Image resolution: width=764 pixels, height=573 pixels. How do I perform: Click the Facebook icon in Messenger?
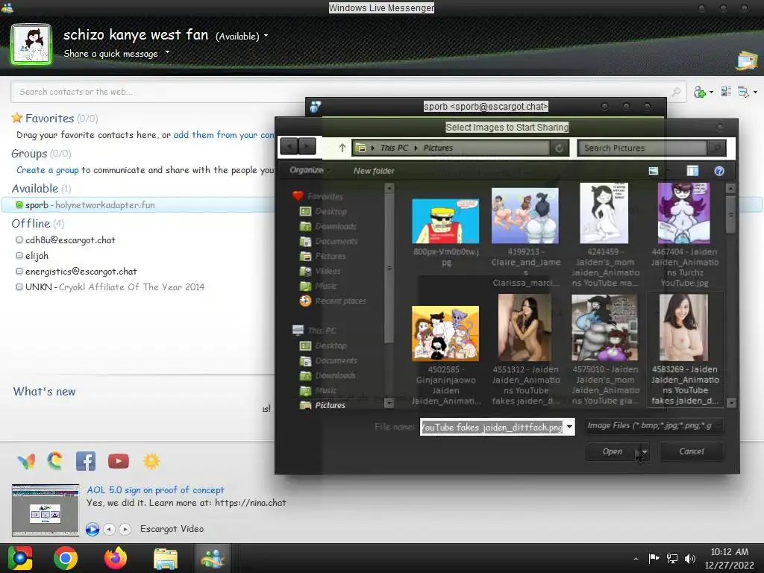tap(86, 461)
